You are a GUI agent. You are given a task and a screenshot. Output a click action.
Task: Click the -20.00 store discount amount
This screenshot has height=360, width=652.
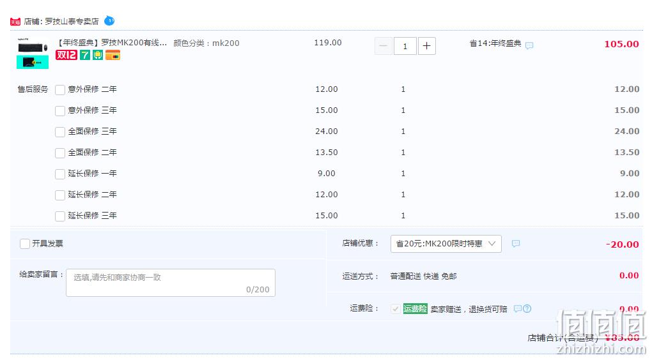click(x=622, y=244)
